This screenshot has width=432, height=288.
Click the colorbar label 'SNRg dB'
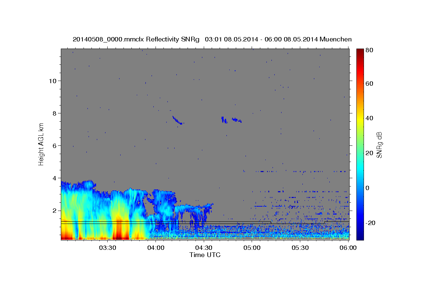click(x=379, y=145)
